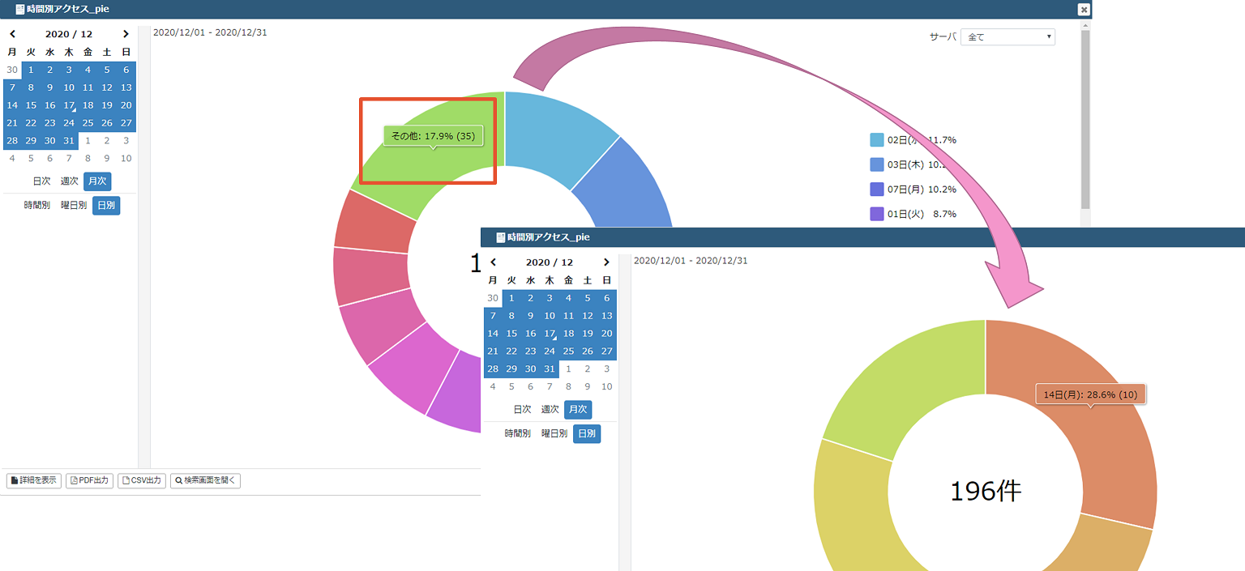Click the 07日(月) legend color swatch
Viewport: 1245px width, 571px height.
point(876,190)
